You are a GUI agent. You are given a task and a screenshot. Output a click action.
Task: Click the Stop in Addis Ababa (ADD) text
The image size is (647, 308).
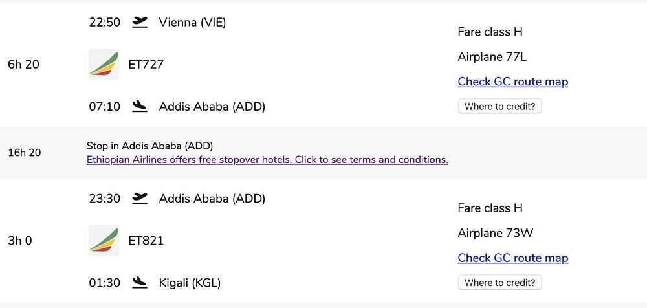click(x=149, y=146)
